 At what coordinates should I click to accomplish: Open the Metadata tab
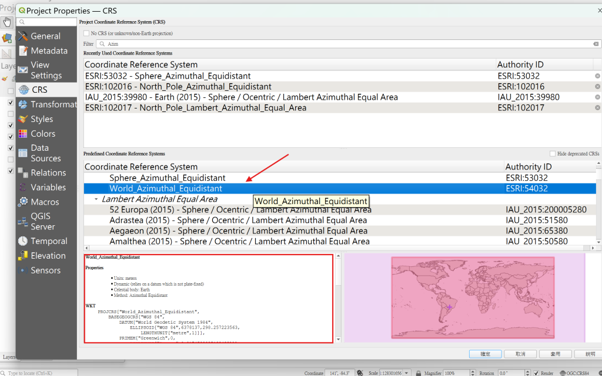tap(46, 50)
